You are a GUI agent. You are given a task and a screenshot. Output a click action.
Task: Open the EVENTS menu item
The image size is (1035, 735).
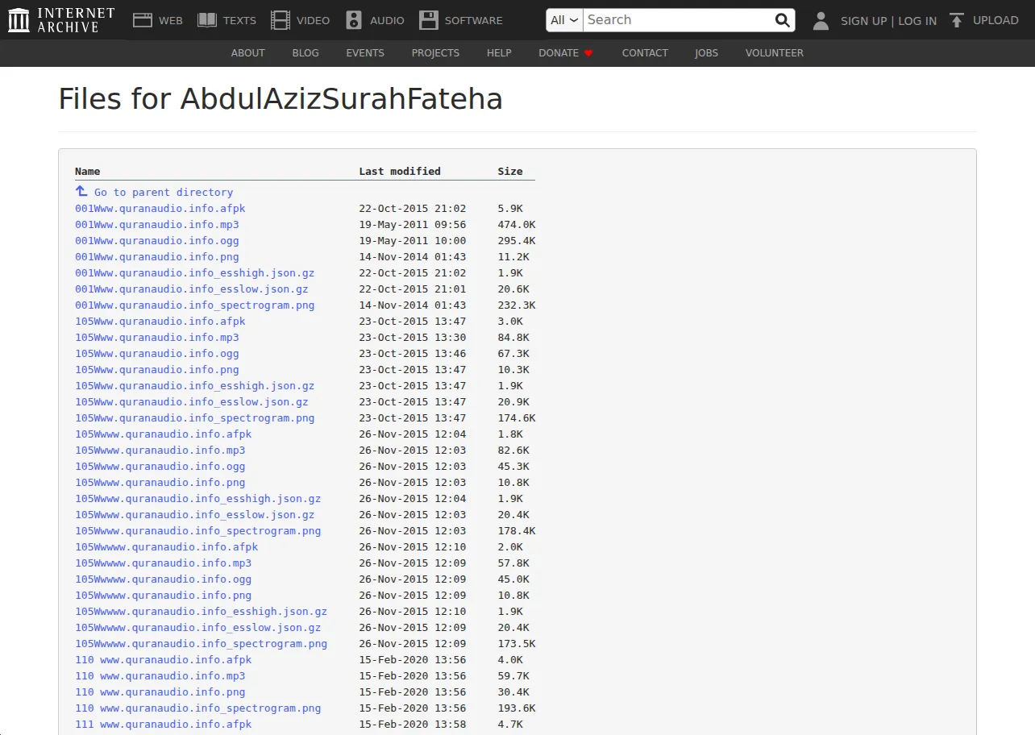click(x=365, y=53)
